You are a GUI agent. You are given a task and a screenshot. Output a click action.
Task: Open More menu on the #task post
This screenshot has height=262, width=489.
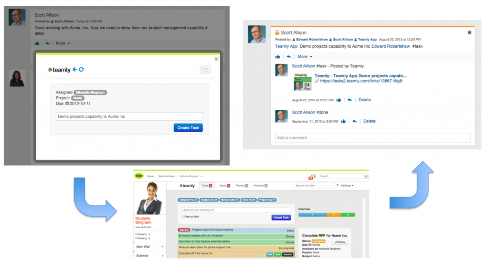coord(305,57)
